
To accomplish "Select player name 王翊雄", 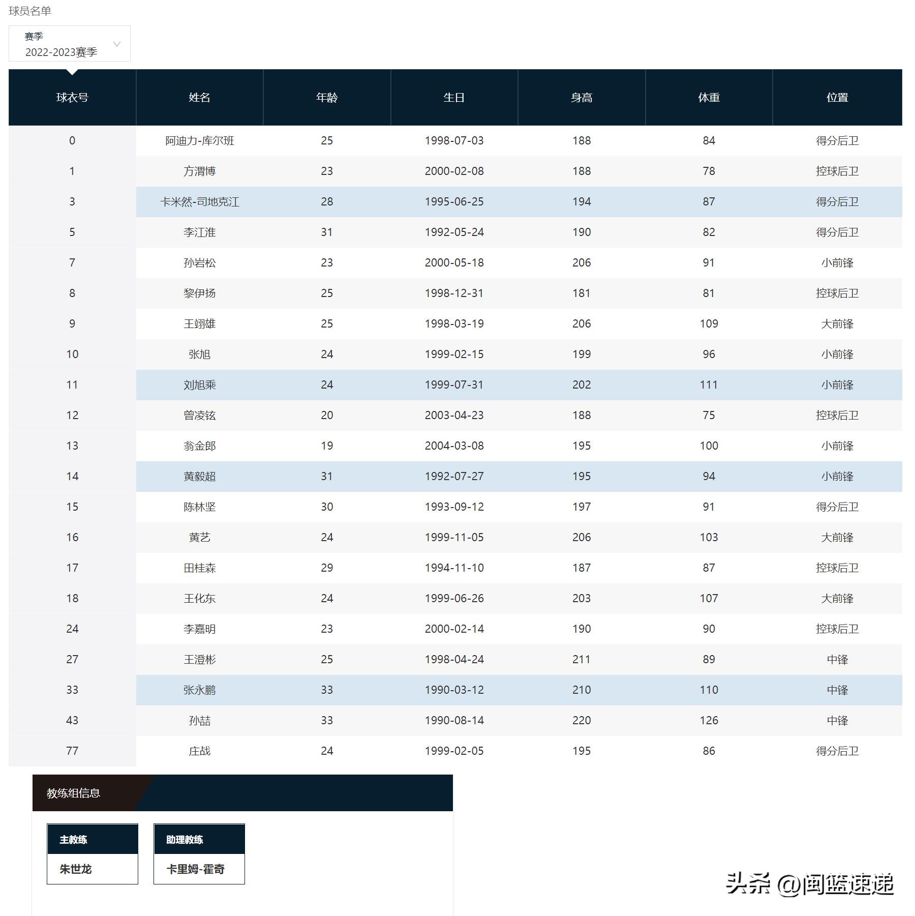I will point(199,324).
